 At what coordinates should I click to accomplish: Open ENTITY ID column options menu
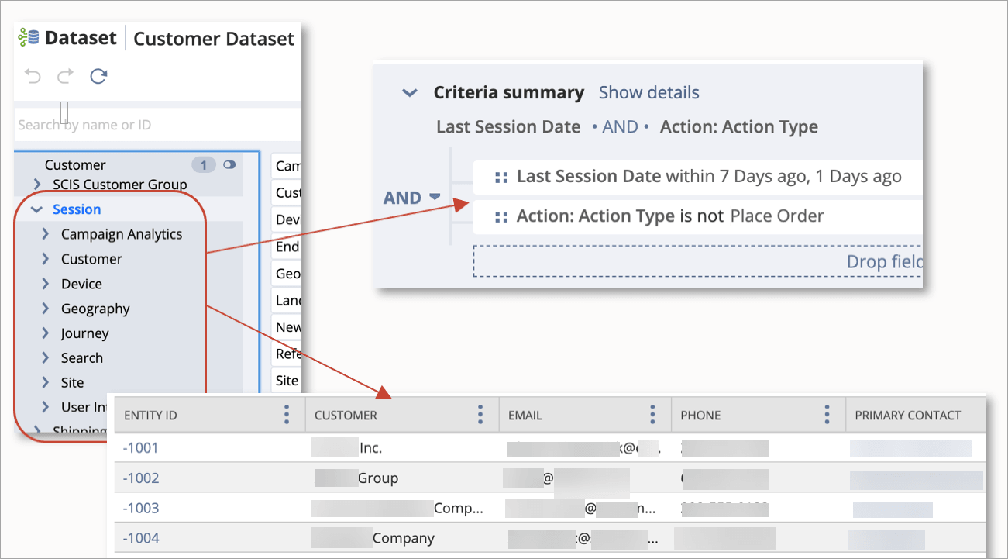(x=287, y=415)
